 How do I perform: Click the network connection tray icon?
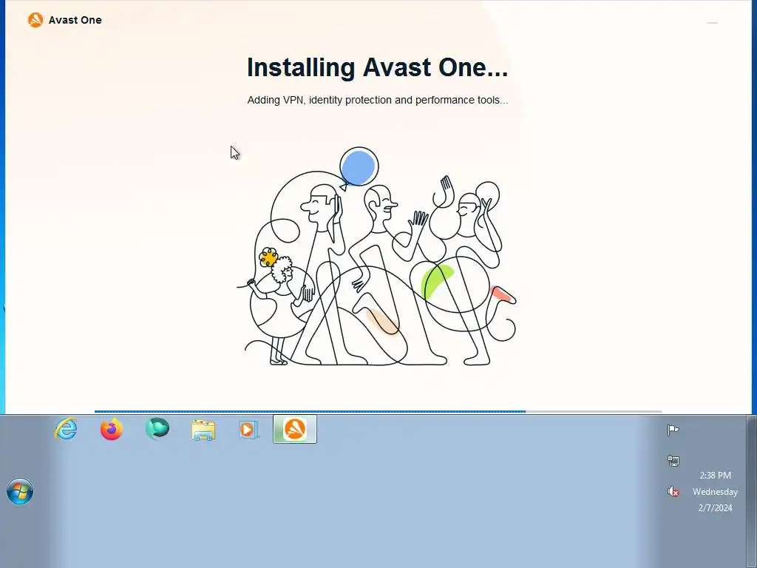pyautogui.click(x=673, y=461)
